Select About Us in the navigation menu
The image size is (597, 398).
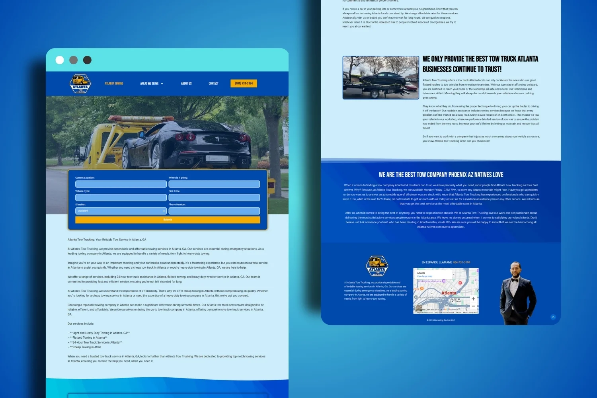[x=186, y=83]
